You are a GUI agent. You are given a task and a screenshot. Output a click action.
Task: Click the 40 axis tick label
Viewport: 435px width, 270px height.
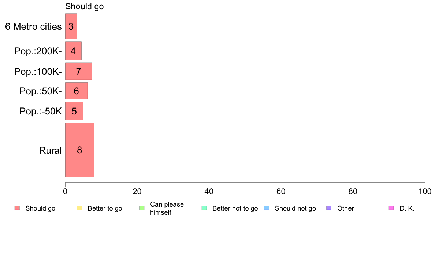coord(209,191)
